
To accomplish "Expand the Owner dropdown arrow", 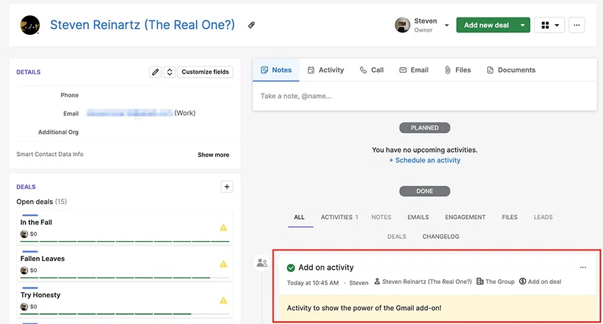I will pos(446,25).
